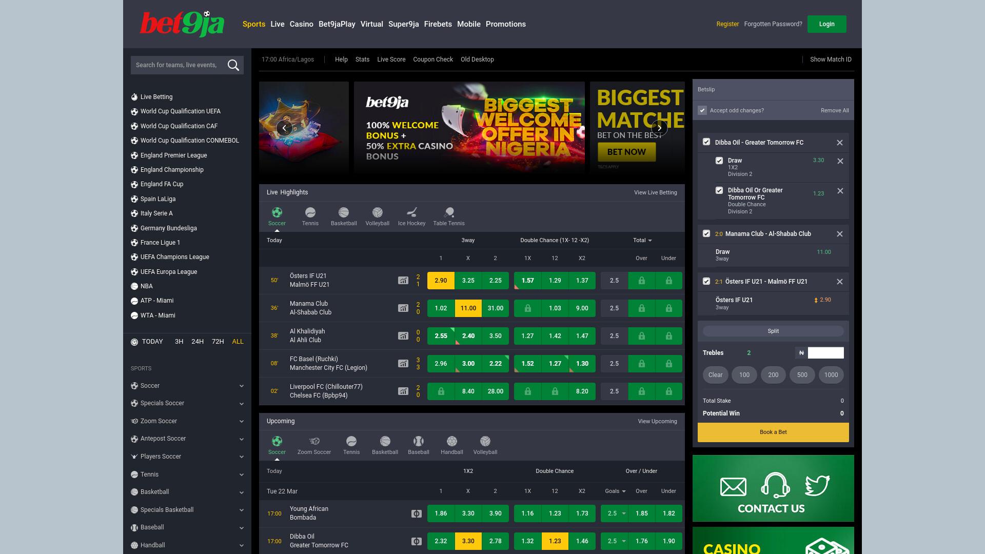Viewport: 985px width, 554px height.
Task: Click the green Login button
Action: click(x=827, y=24)
